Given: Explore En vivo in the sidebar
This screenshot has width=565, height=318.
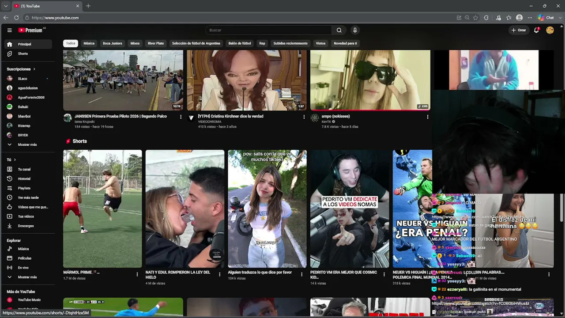Looking at the screenshot, I should click(x=27, y=268).
